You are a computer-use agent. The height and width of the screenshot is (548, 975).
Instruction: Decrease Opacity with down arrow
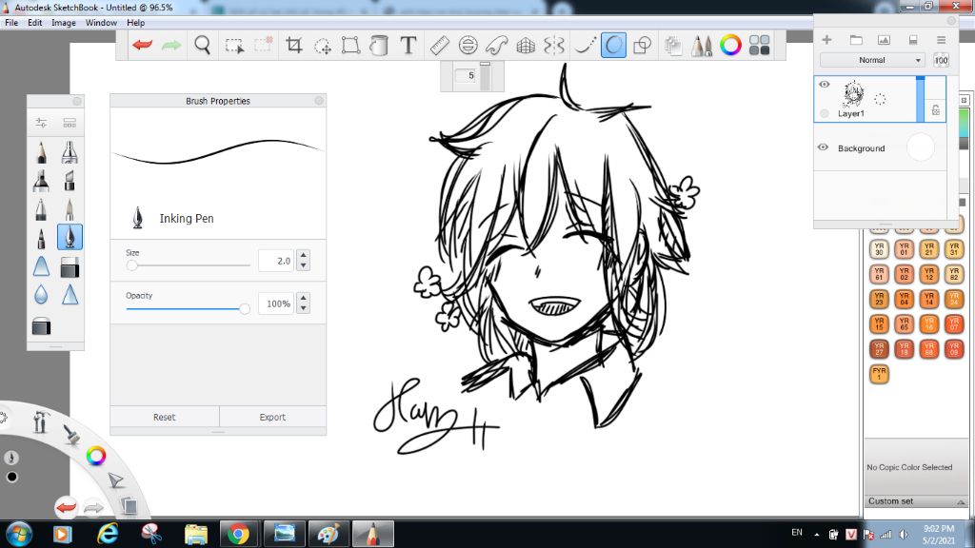coord(304,308)
